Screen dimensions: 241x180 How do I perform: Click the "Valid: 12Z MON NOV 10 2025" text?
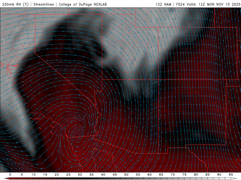[213, 4]
